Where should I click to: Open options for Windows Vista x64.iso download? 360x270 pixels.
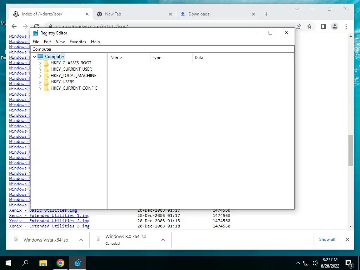click(81, 240)
